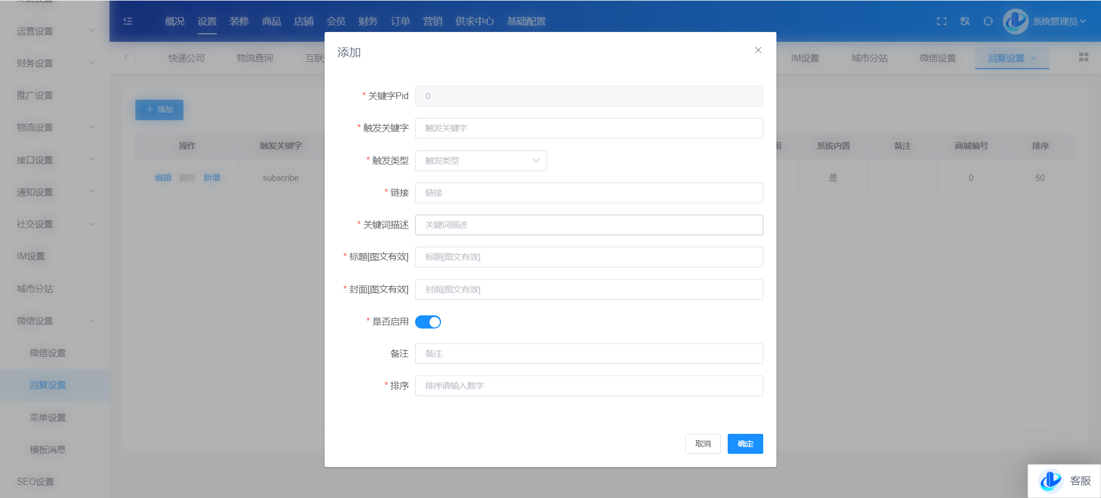Collapse the 微信设置 sidebar group
The width and height of the screenshot is (1101, 498).
[x=54, y=321]
